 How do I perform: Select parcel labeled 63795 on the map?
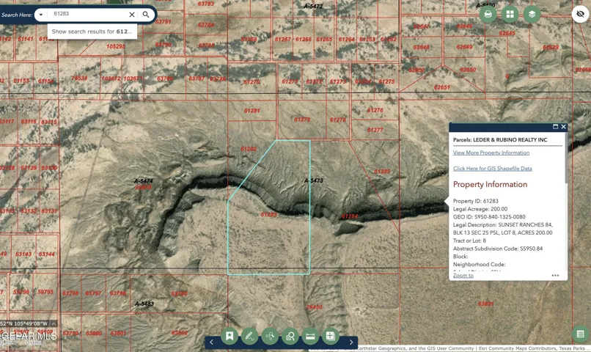click(180, 294)
